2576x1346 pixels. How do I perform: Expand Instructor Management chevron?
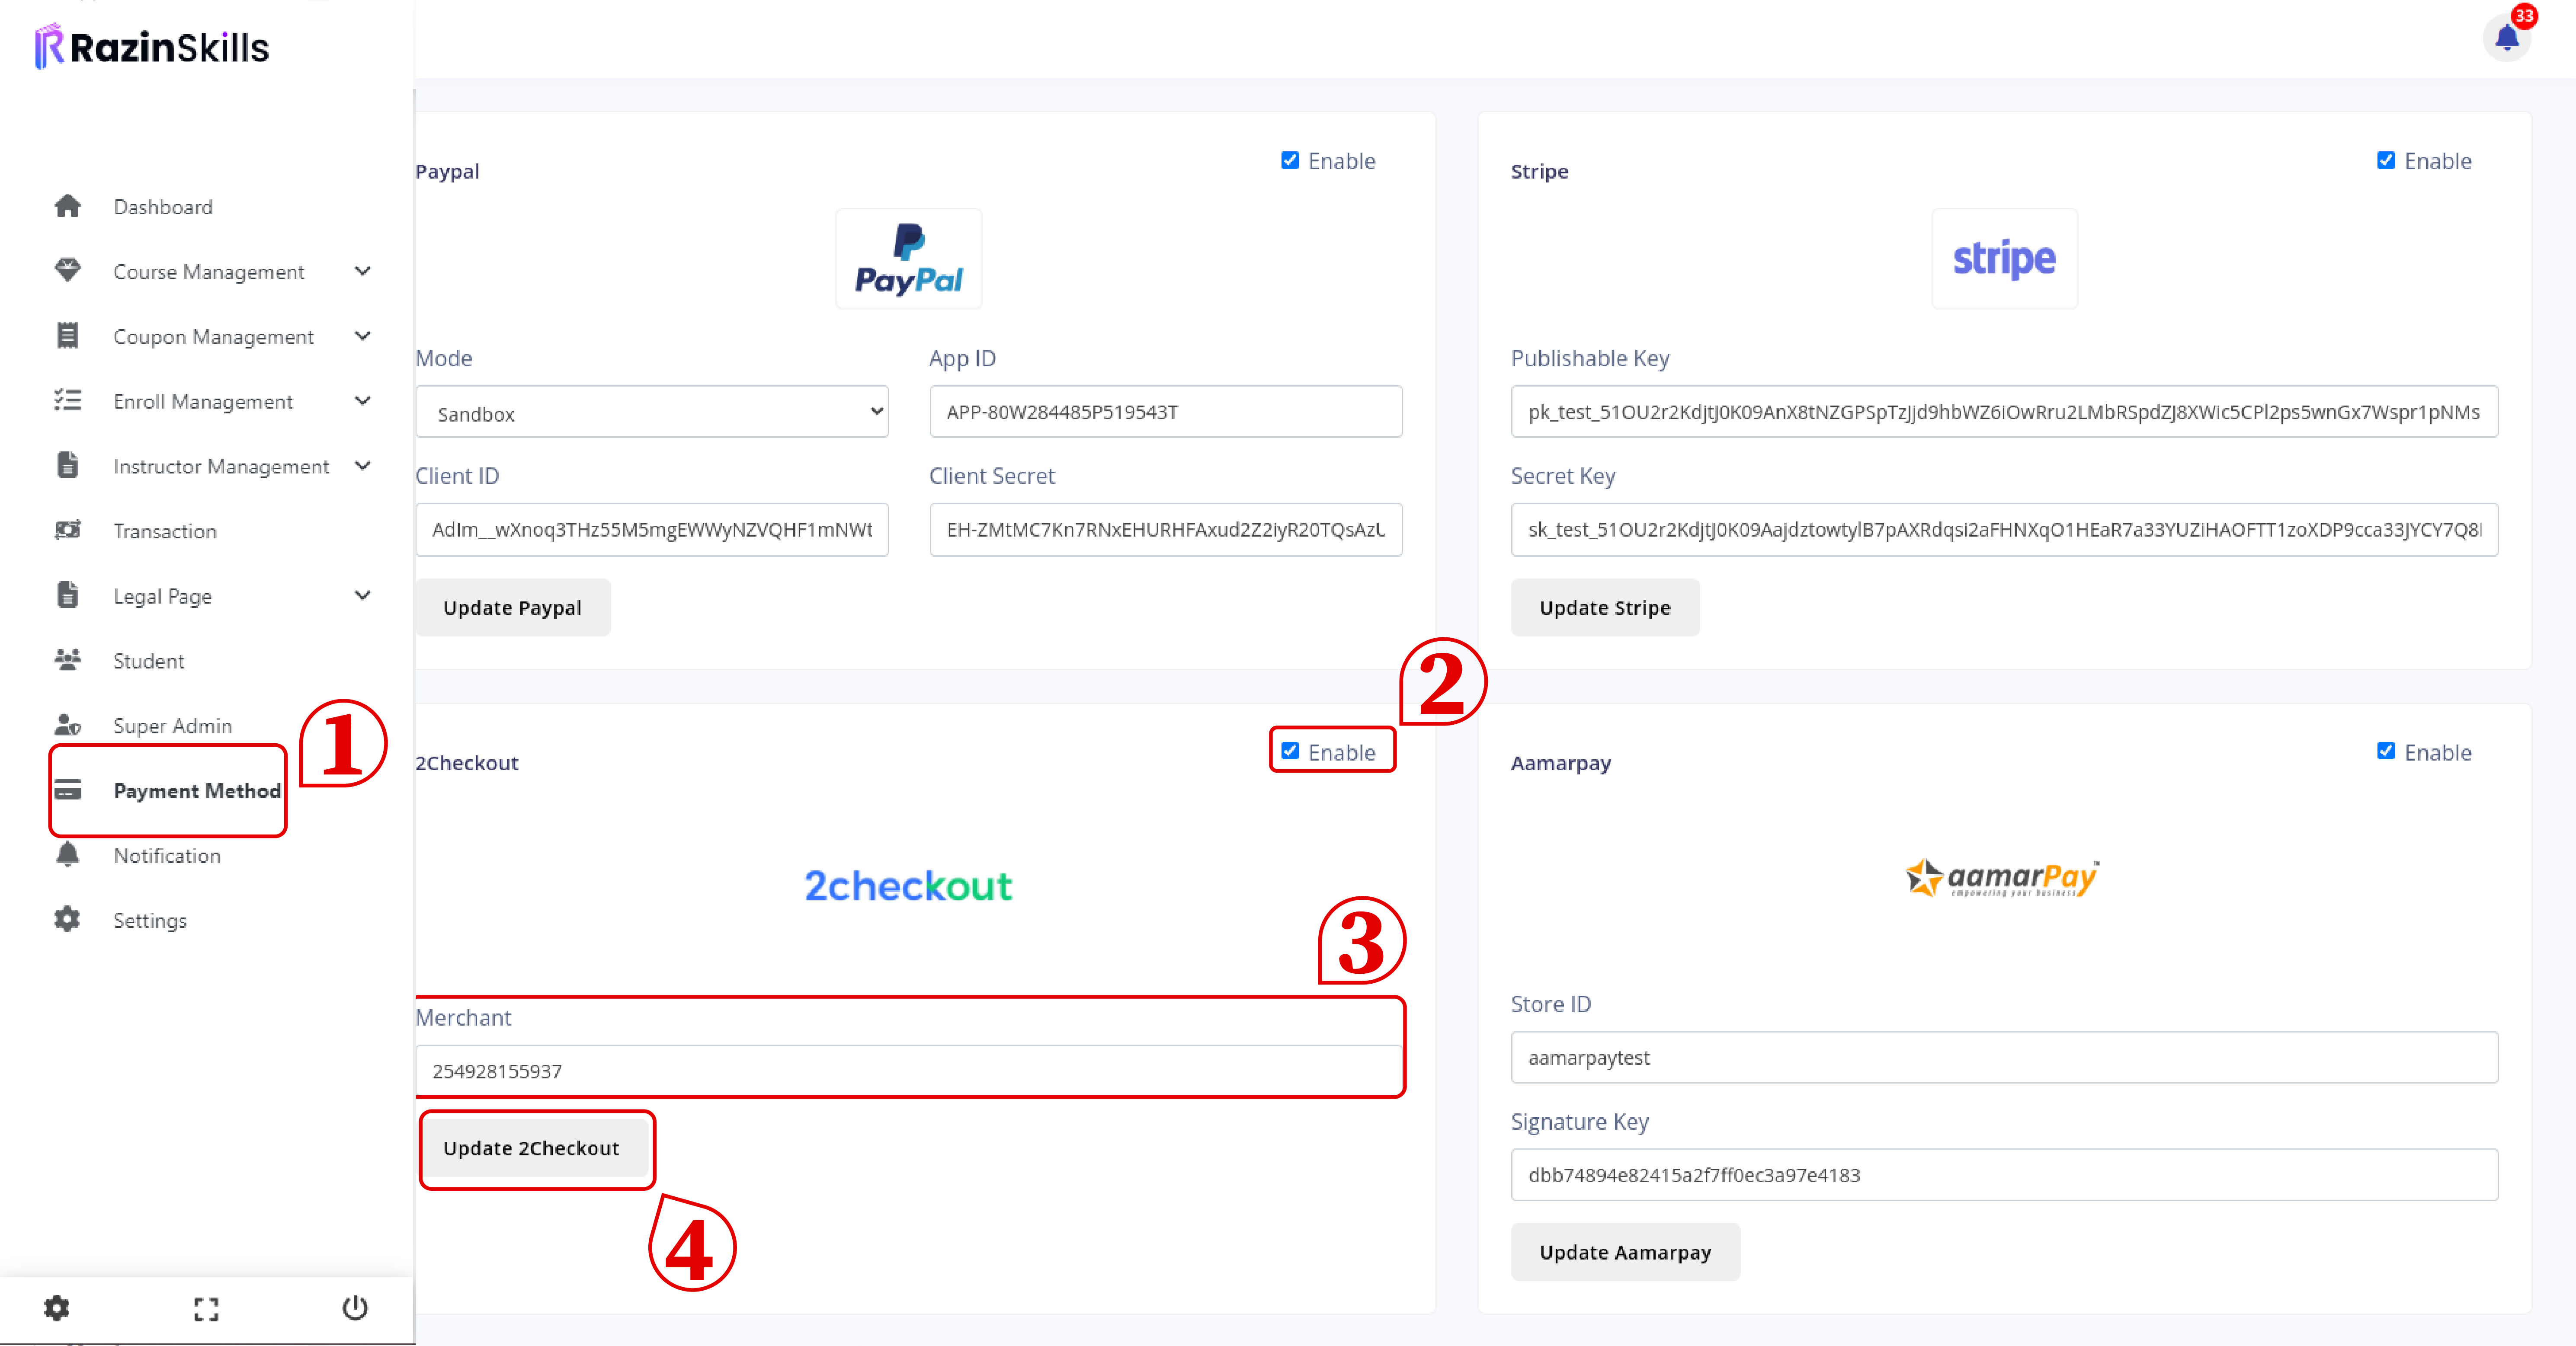(x=363, y=466)
